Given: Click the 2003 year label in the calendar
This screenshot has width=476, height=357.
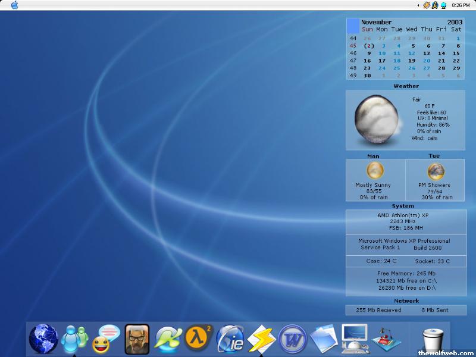Looking at the screenshot, I should tap(455, 22).
